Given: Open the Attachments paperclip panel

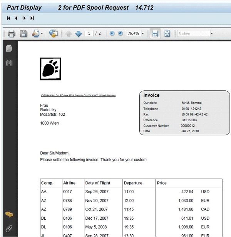Looking at the screenshot, I should click(9, 229).
